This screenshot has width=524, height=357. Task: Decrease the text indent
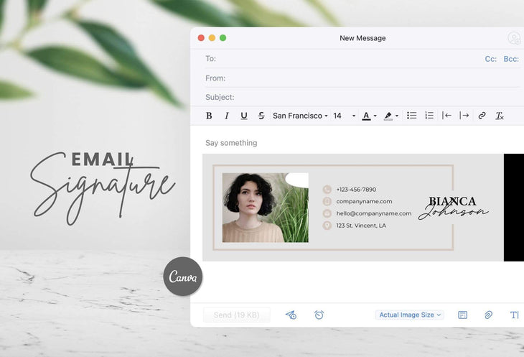pos(446,116)
